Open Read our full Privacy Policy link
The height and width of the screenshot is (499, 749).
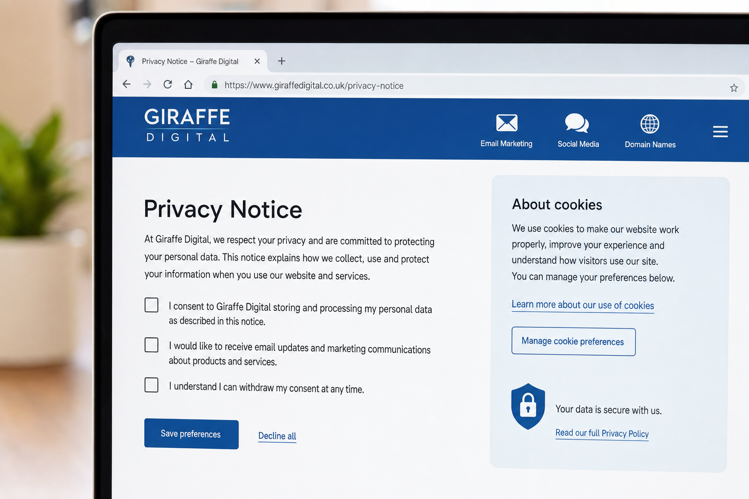tap(602, 433)
